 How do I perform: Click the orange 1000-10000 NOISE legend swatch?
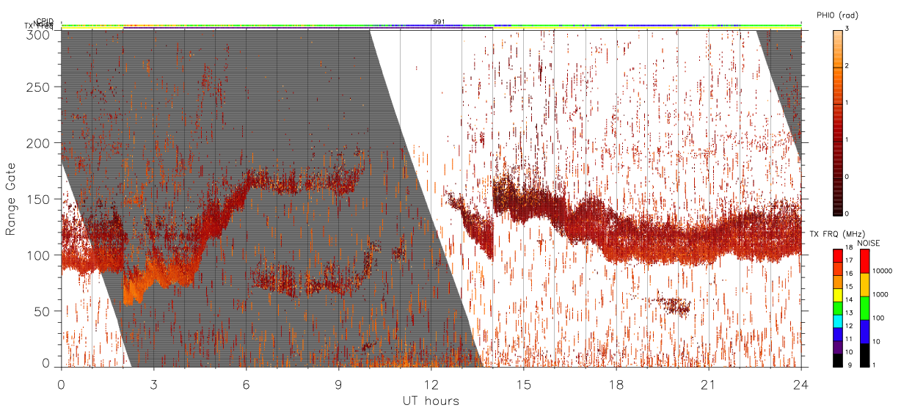click(x=865, y=285)
